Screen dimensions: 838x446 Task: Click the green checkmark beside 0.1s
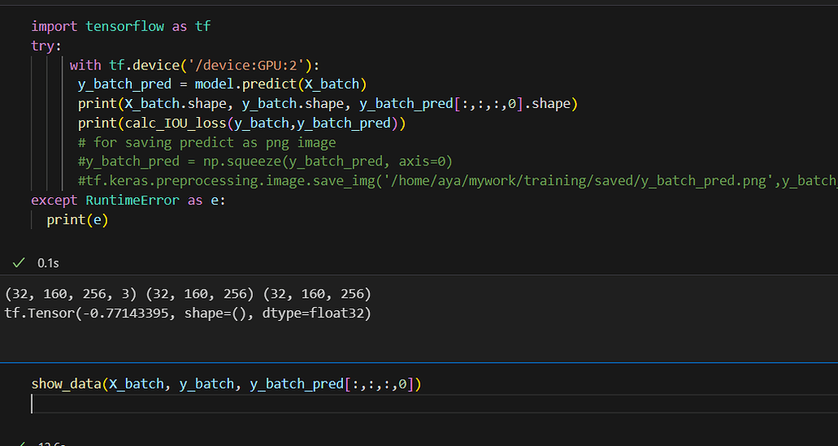pyautogui.click(x=19, y=263)
